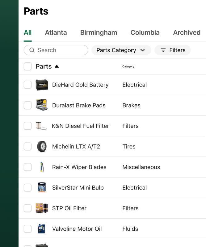Open the Valvoline Motor Oil part

click(x=77, y=229)
